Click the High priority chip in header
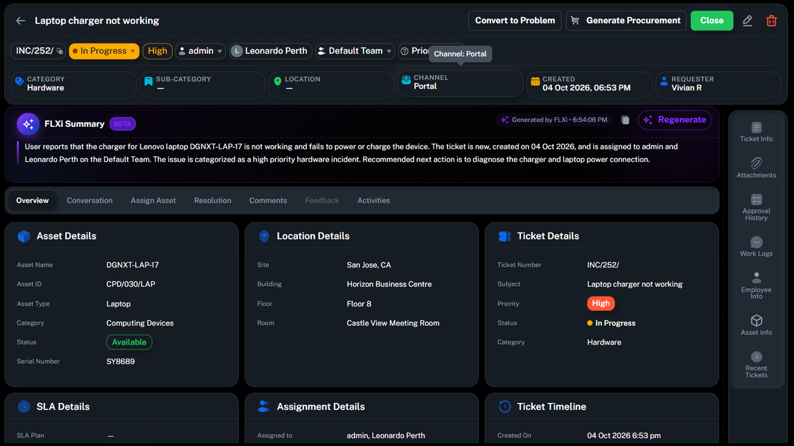Viewport: 794px width, 446px height. click(x=158, y=51)
